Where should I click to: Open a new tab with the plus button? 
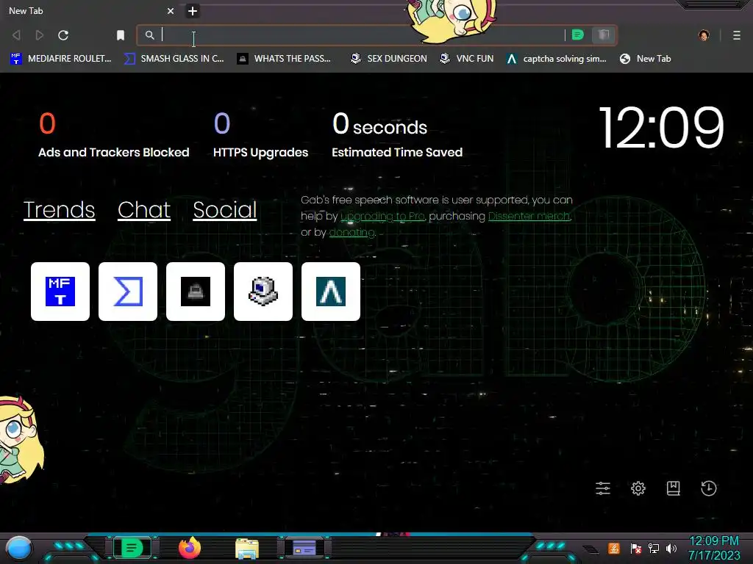tap(193, 10)
